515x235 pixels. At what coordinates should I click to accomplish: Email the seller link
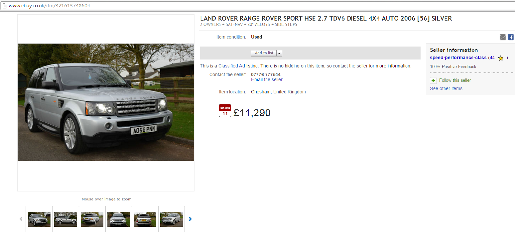tap(267, 80)
